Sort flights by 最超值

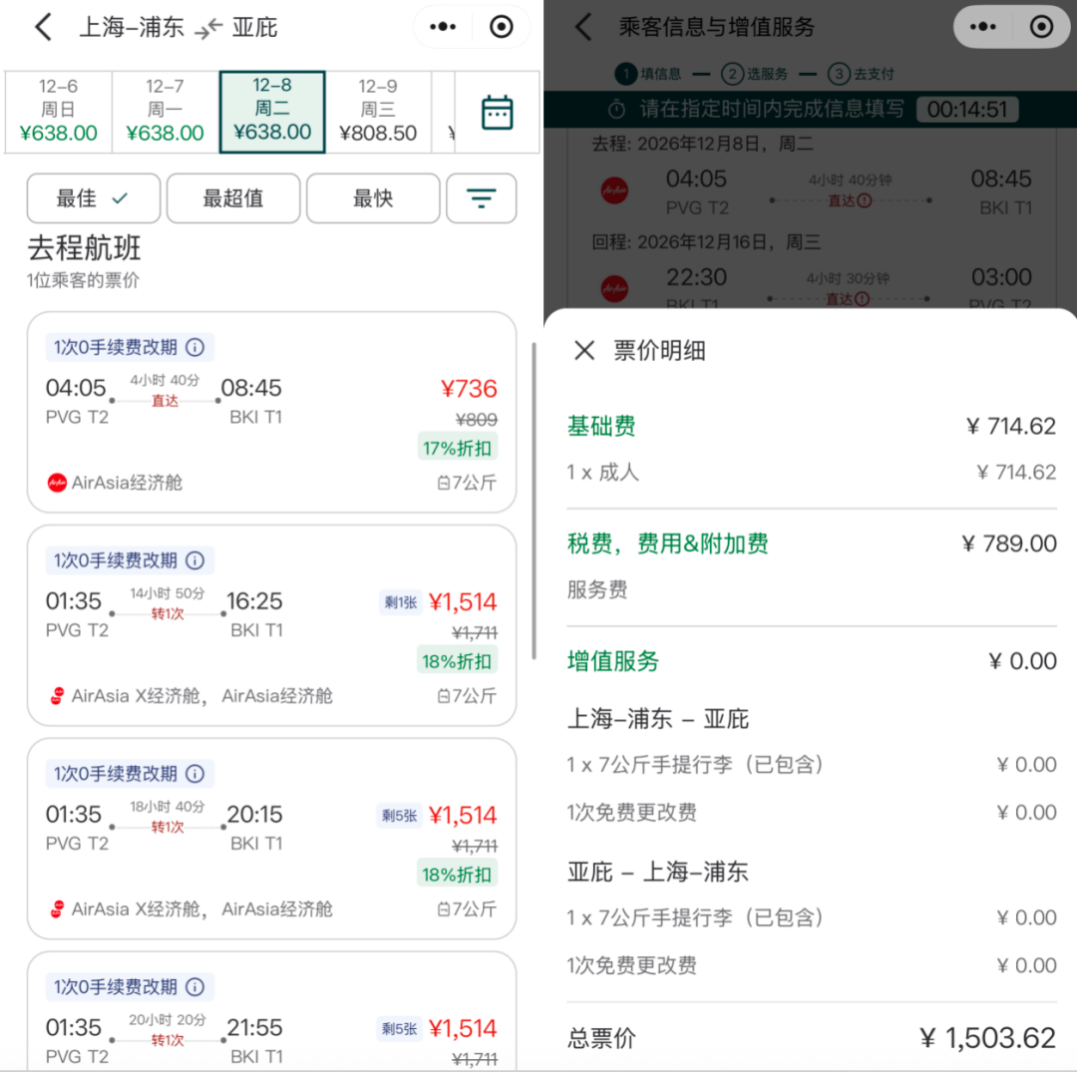[232, 198]
